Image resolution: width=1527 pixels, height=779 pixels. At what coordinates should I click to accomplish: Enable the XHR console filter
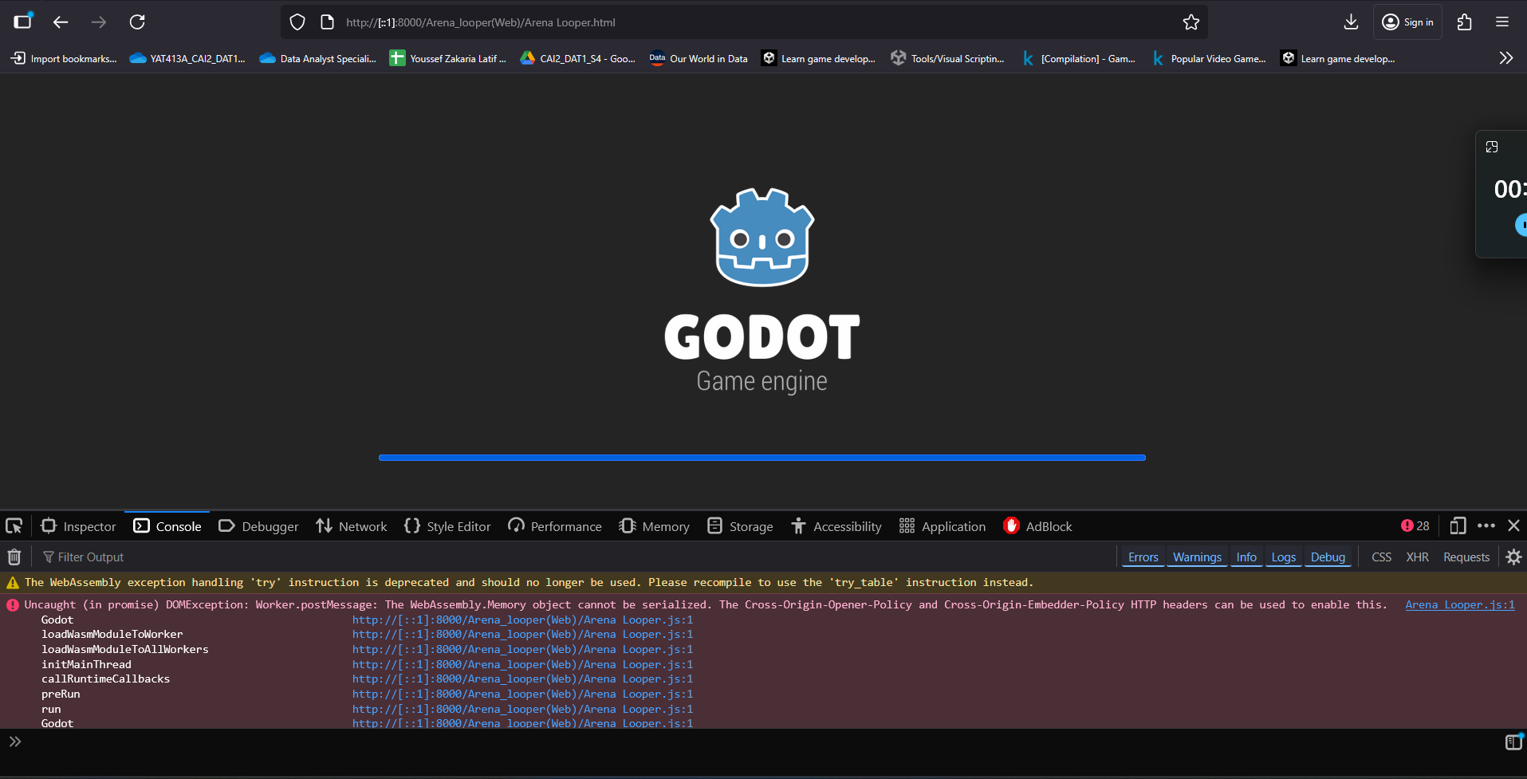pyautogui.click(x=1417, y=557)
